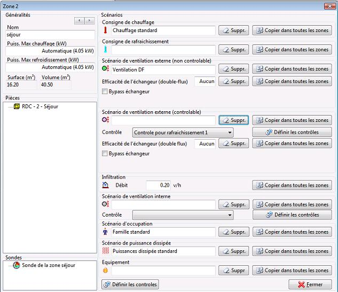This screenshot has width=338, height=292.
Task: Open the empty Contrôle dropdown for internal ventilation
Action: click(183, 215)
